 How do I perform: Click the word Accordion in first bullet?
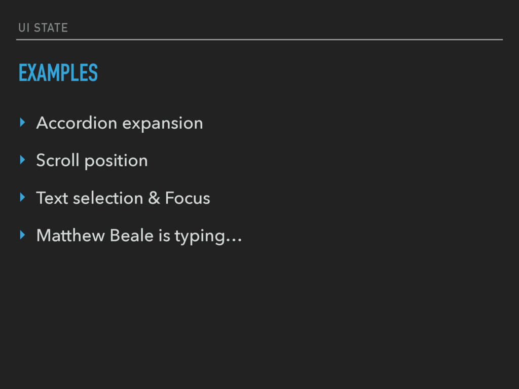coord(77,123)
